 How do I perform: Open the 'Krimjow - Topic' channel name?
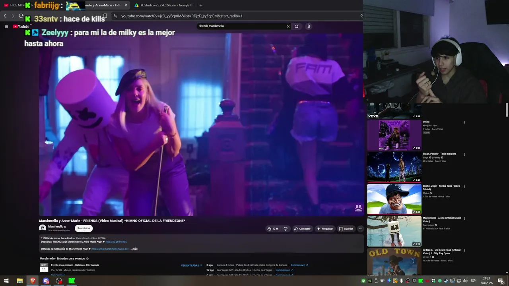point(429,126)
